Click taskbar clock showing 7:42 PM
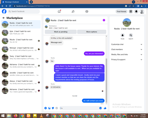 tap(143, 116)
